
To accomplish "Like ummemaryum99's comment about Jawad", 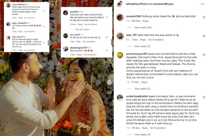I will click(x=204, y=55).
